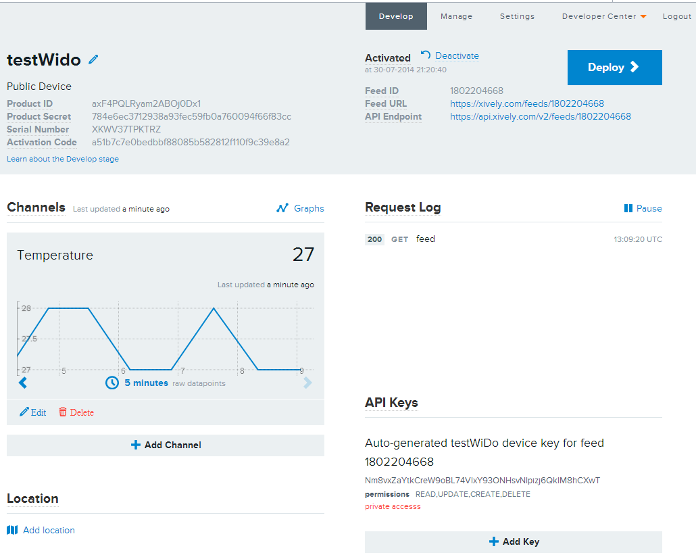Select the Activation Code value
696x559 pixels.
tap(191, 142)
